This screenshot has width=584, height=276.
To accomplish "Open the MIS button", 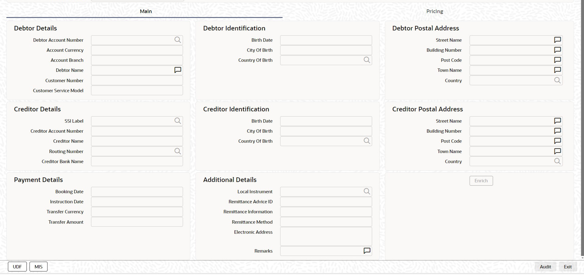I will point(38,267).
